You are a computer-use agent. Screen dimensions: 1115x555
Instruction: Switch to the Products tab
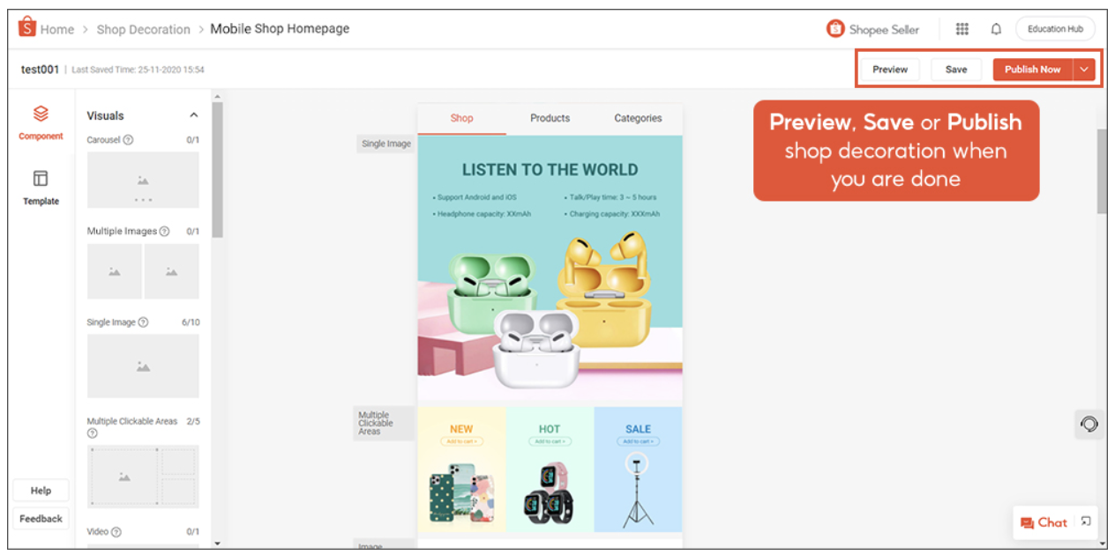[550, 118]
